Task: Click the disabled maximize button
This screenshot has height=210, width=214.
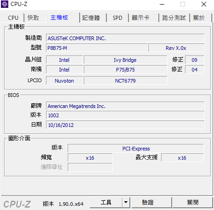Action: coord(183,4)
